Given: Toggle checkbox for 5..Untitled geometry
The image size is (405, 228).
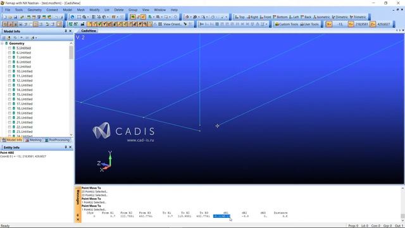Looking at the screenshot, I should (x=9, y=48).
